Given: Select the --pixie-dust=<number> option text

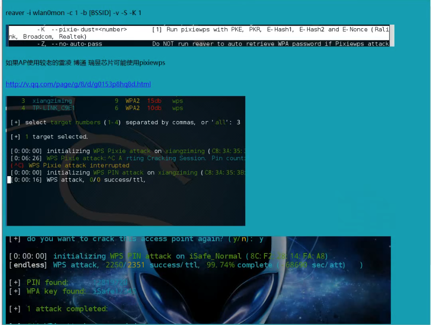Looking at the screenshot, I should click(x=89, y=30).
